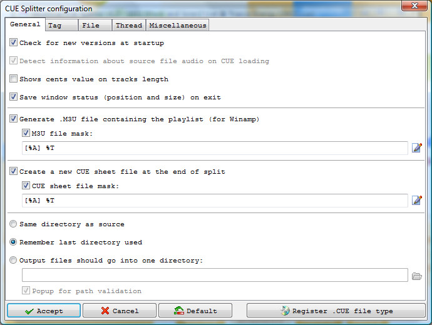Switch to the General tab
432x325 pixels.
25,24
